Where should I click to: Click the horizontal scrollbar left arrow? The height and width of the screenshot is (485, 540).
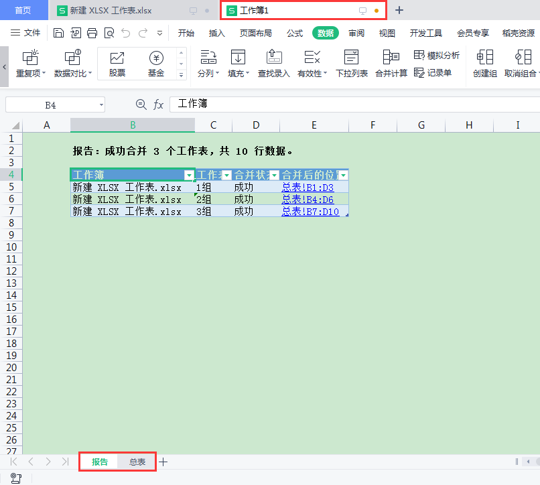click(529, 462)
